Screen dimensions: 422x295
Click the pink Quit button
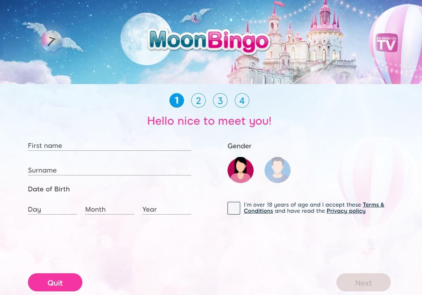point(55,282)
